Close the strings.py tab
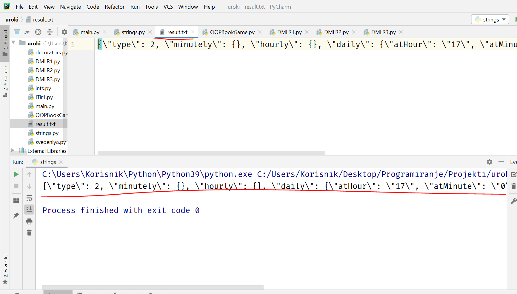This screenshot has height=294, width=517. [150, 32]
